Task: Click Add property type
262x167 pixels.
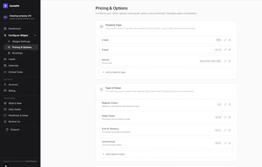Action: (166, 72)
